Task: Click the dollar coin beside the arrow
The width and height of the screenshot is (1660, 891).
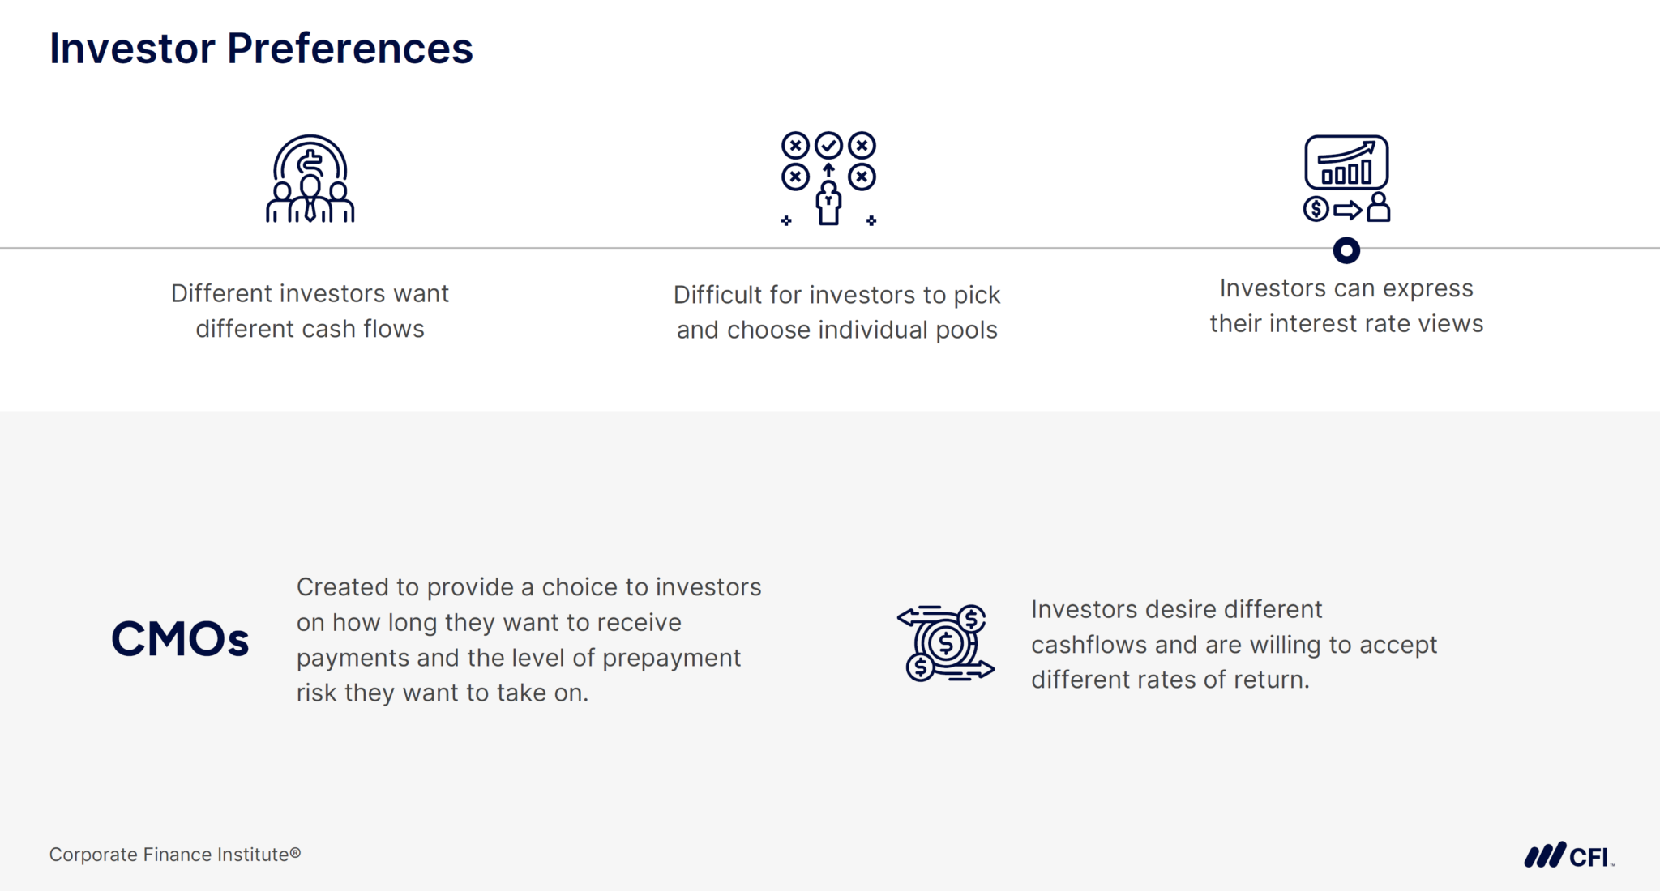Action: [1316, 209]
